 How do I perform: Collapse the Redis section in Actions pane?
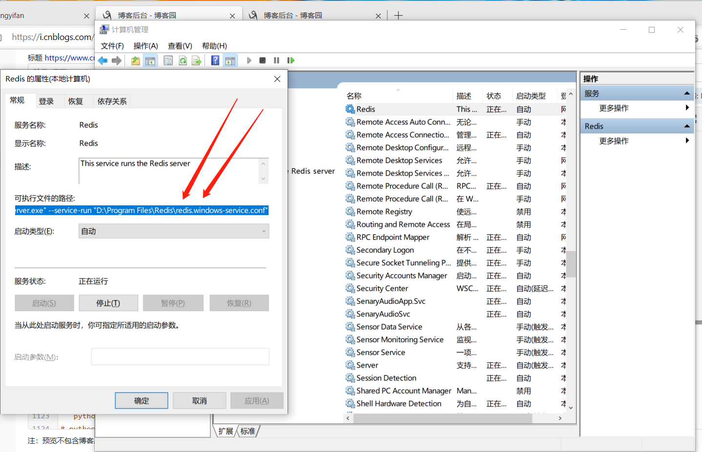click(x=687, y=126)
